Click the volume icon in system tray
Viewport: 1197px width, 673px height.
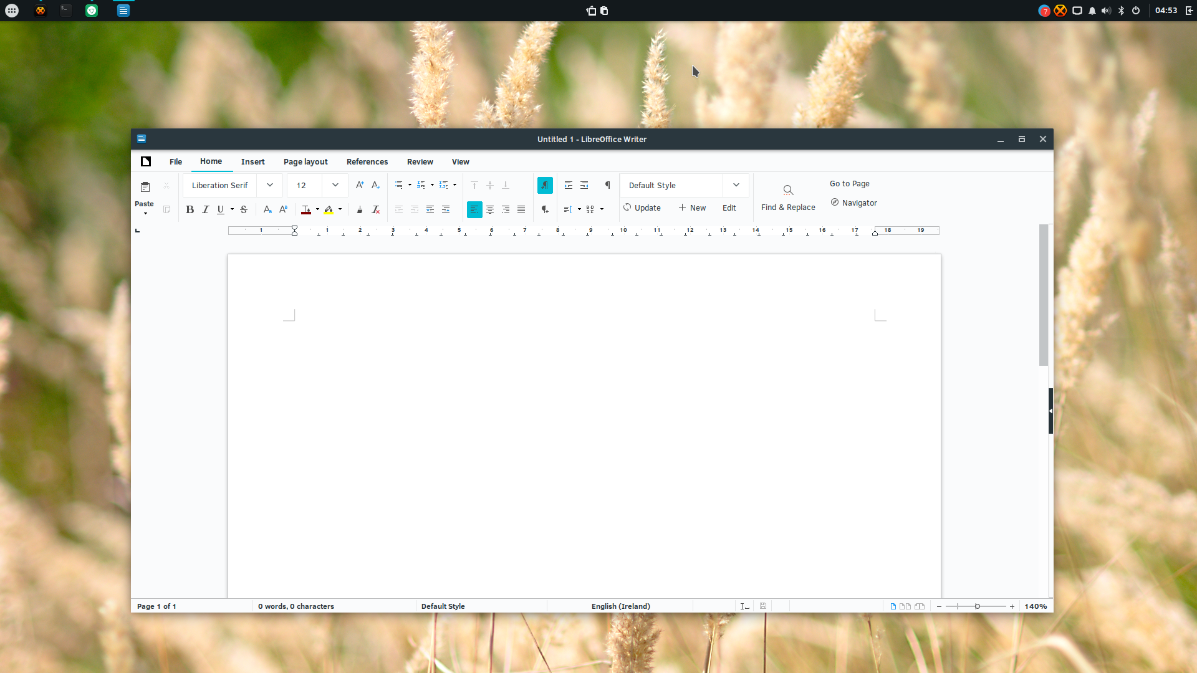(x=1106, y=11)
